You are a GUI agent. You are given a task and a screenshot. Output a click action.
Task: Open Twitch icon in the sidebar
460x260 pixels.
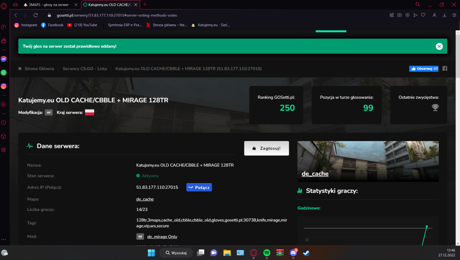click(x=4, y=41)
